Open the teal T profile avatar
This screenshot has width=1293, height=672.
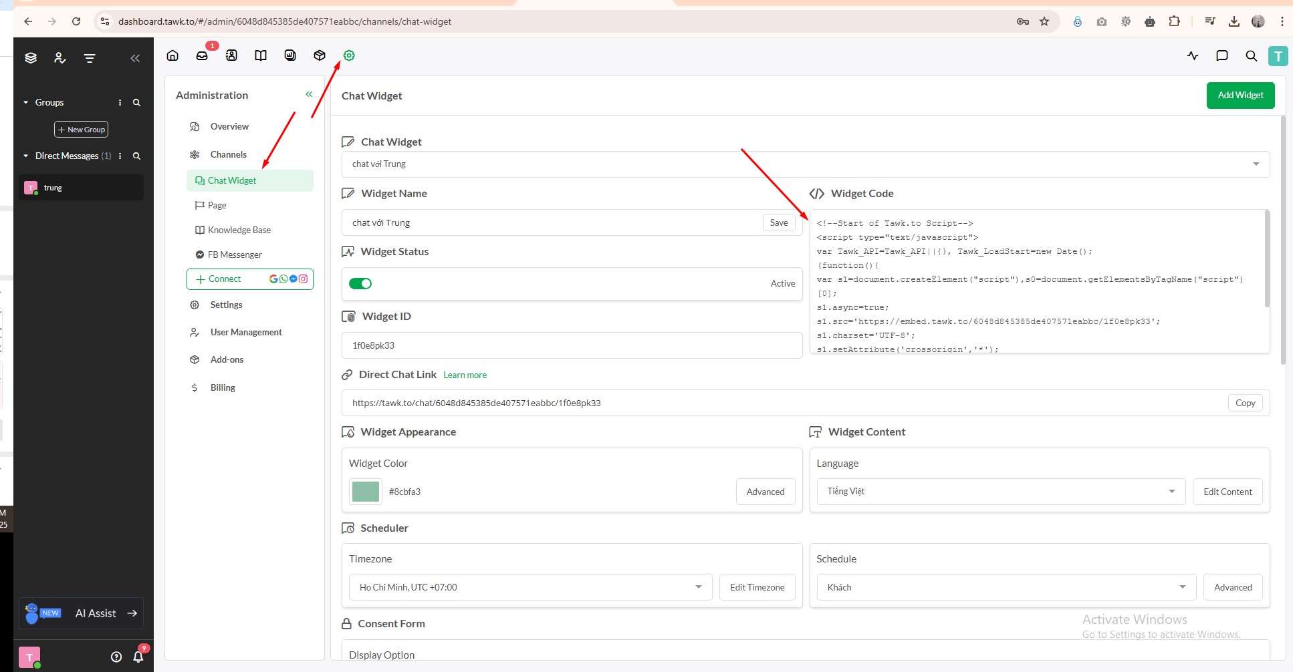tap(1278, 56)
